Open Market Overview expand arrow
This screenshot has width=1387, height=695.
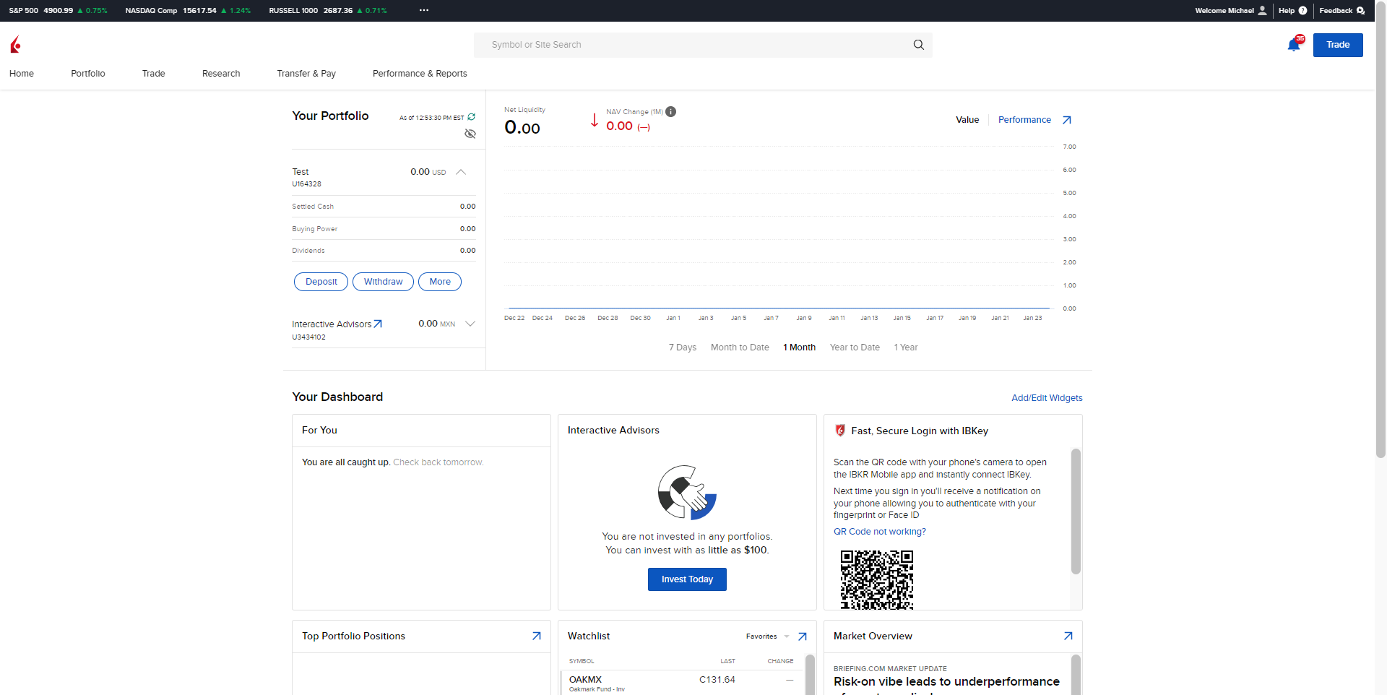[x=1068, y=636]
